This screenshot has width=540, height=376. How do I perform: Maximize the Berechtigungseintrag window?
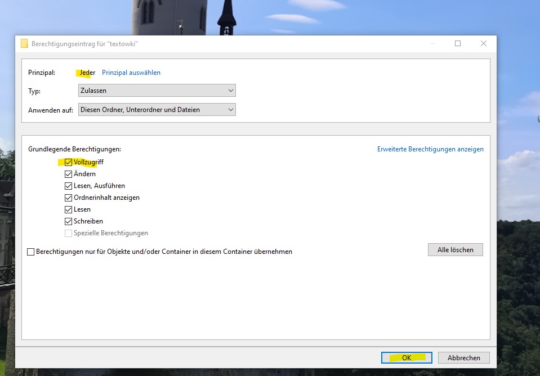click(458, 43)
